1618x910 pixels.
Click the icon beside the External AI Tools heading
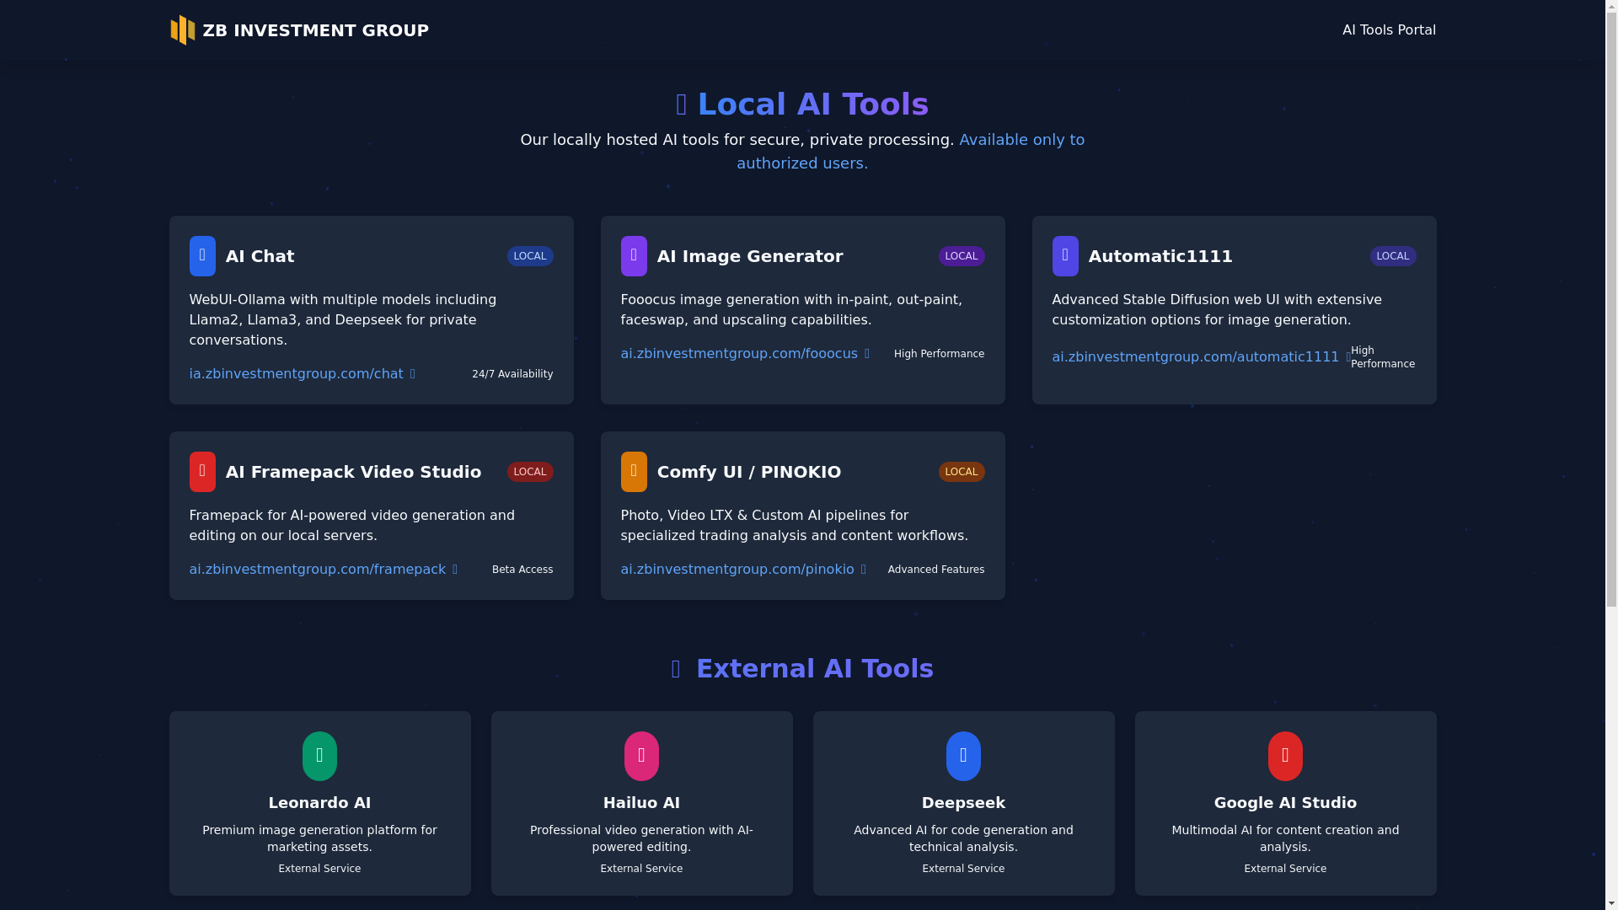[676, 669]
